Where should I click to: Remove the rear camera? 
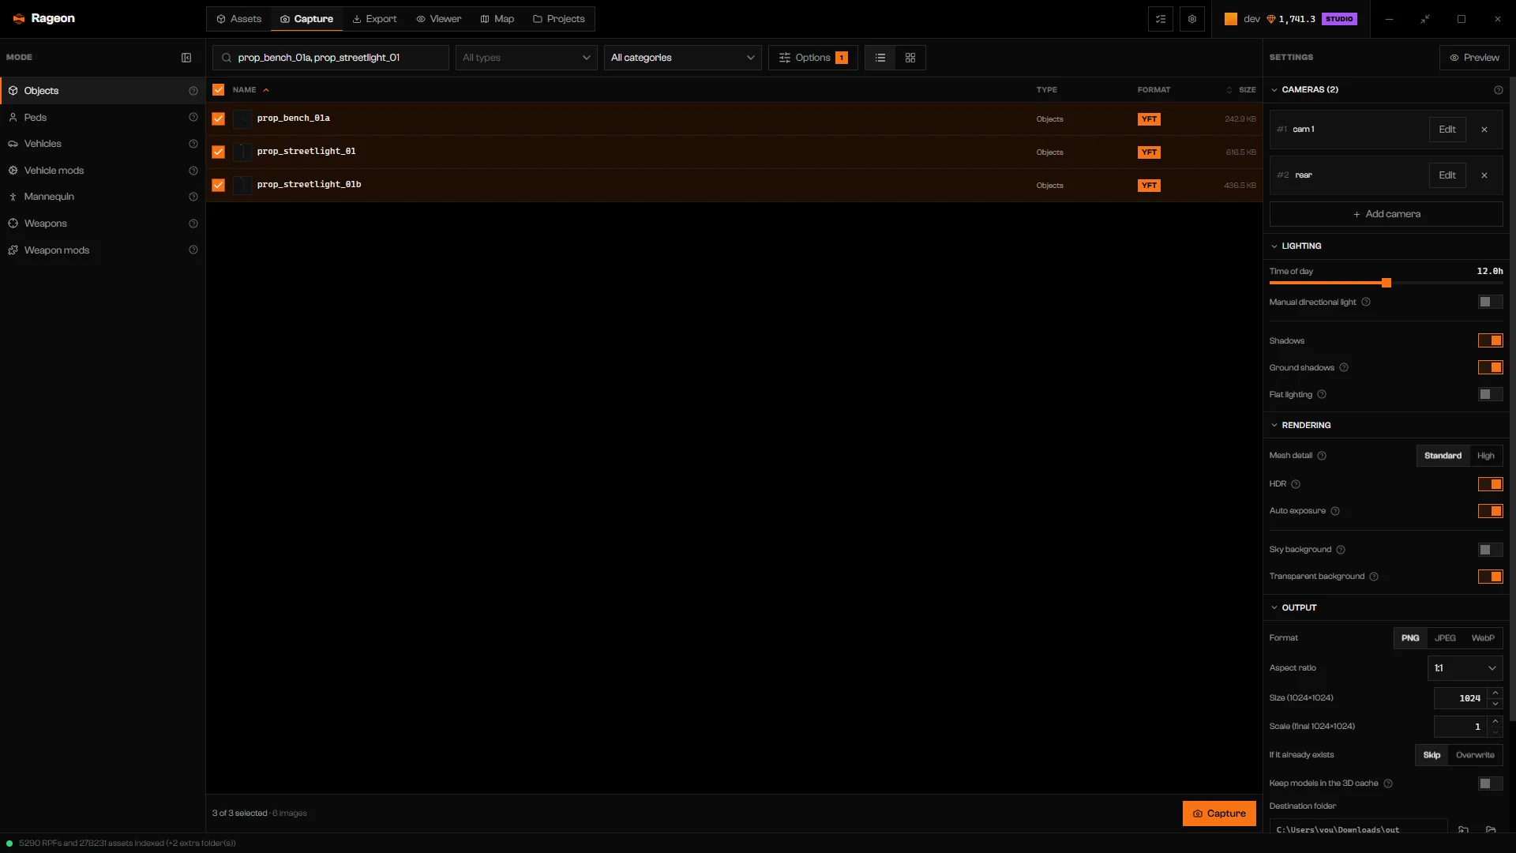pyautogui.click(x=1484, y=175)
